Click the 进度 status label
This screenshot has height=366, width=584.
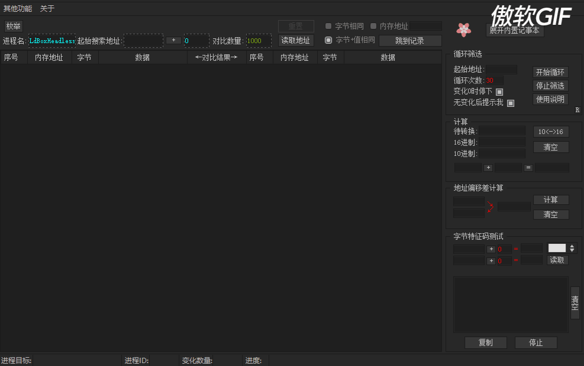click(253, 361)
